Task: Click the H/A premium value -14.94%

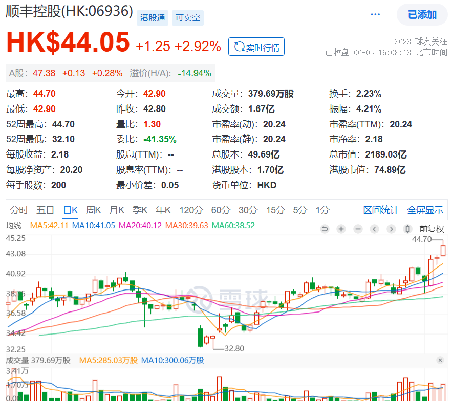Action: pyautogui.click(x=195, y=73)
